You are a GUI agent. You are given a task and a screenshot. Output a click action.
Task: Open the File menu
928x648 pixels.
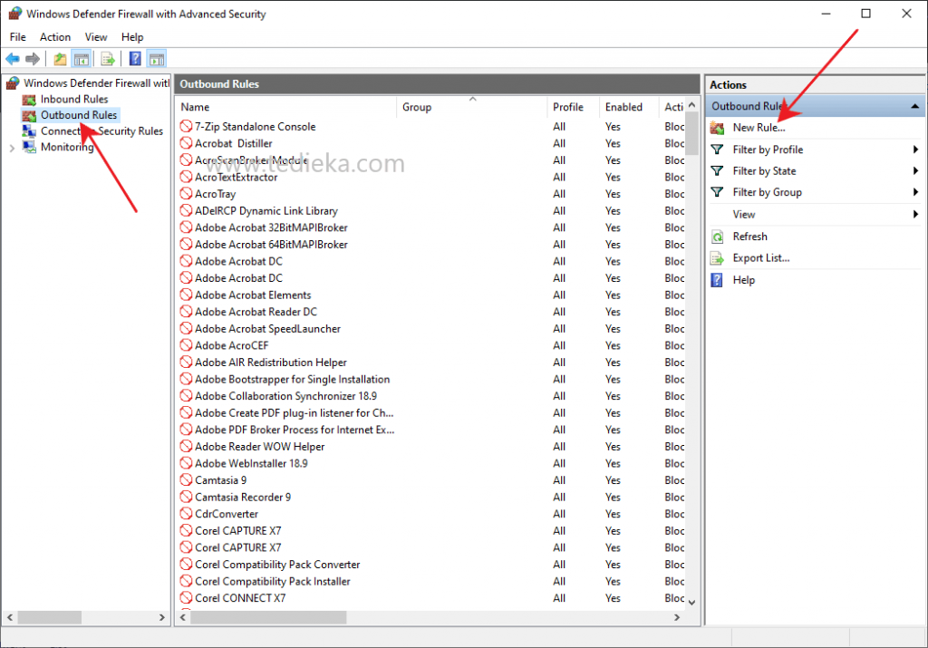[x=18, y=36]
